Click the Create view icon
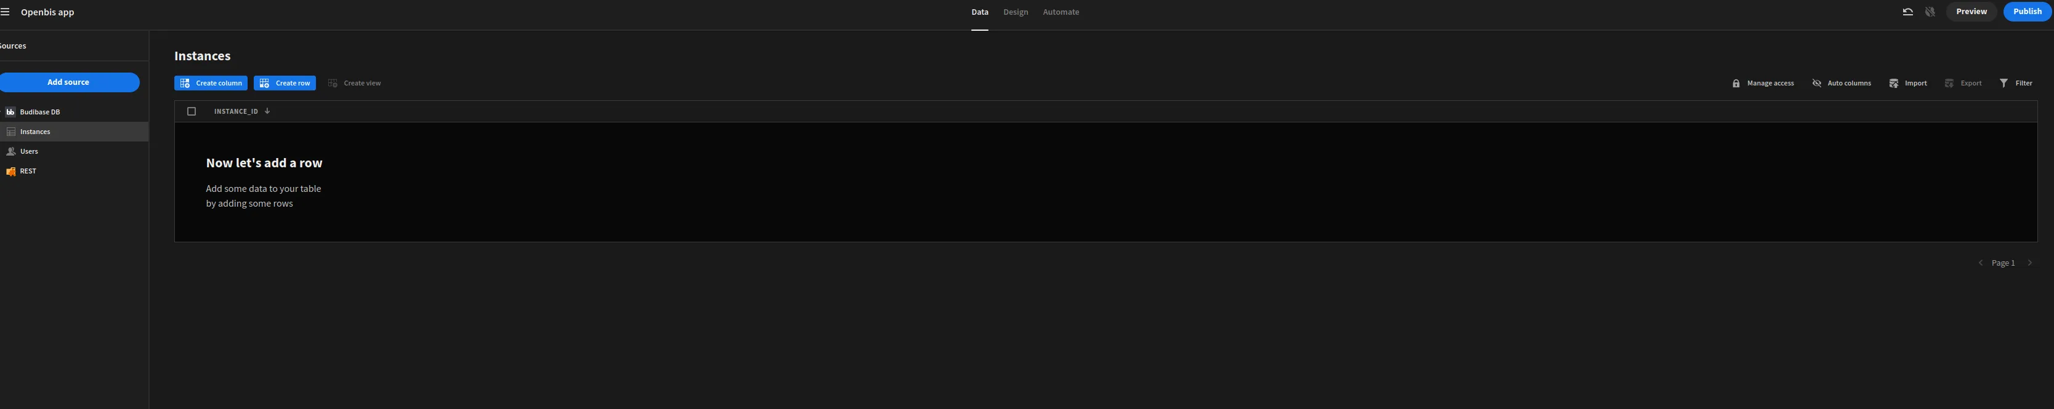This screenshot has height=409, width=2054. [x=333, y=84]
